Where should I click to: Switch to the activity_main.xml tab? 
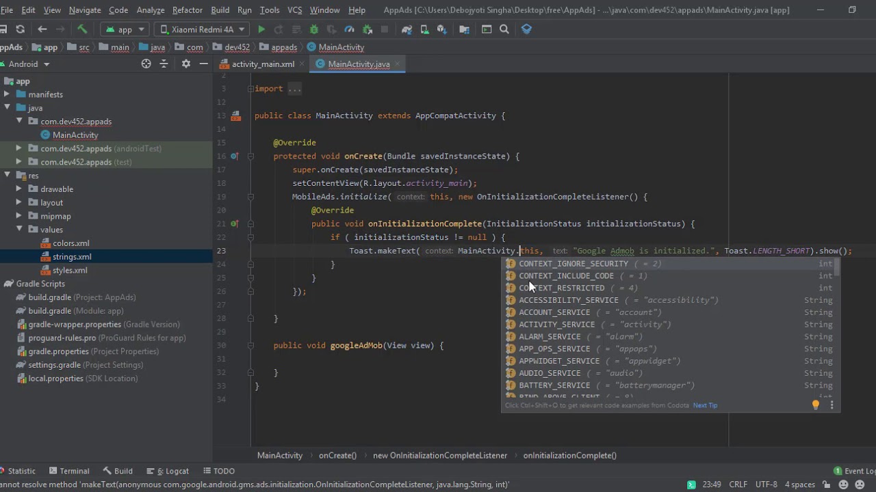tap(263, 64)
